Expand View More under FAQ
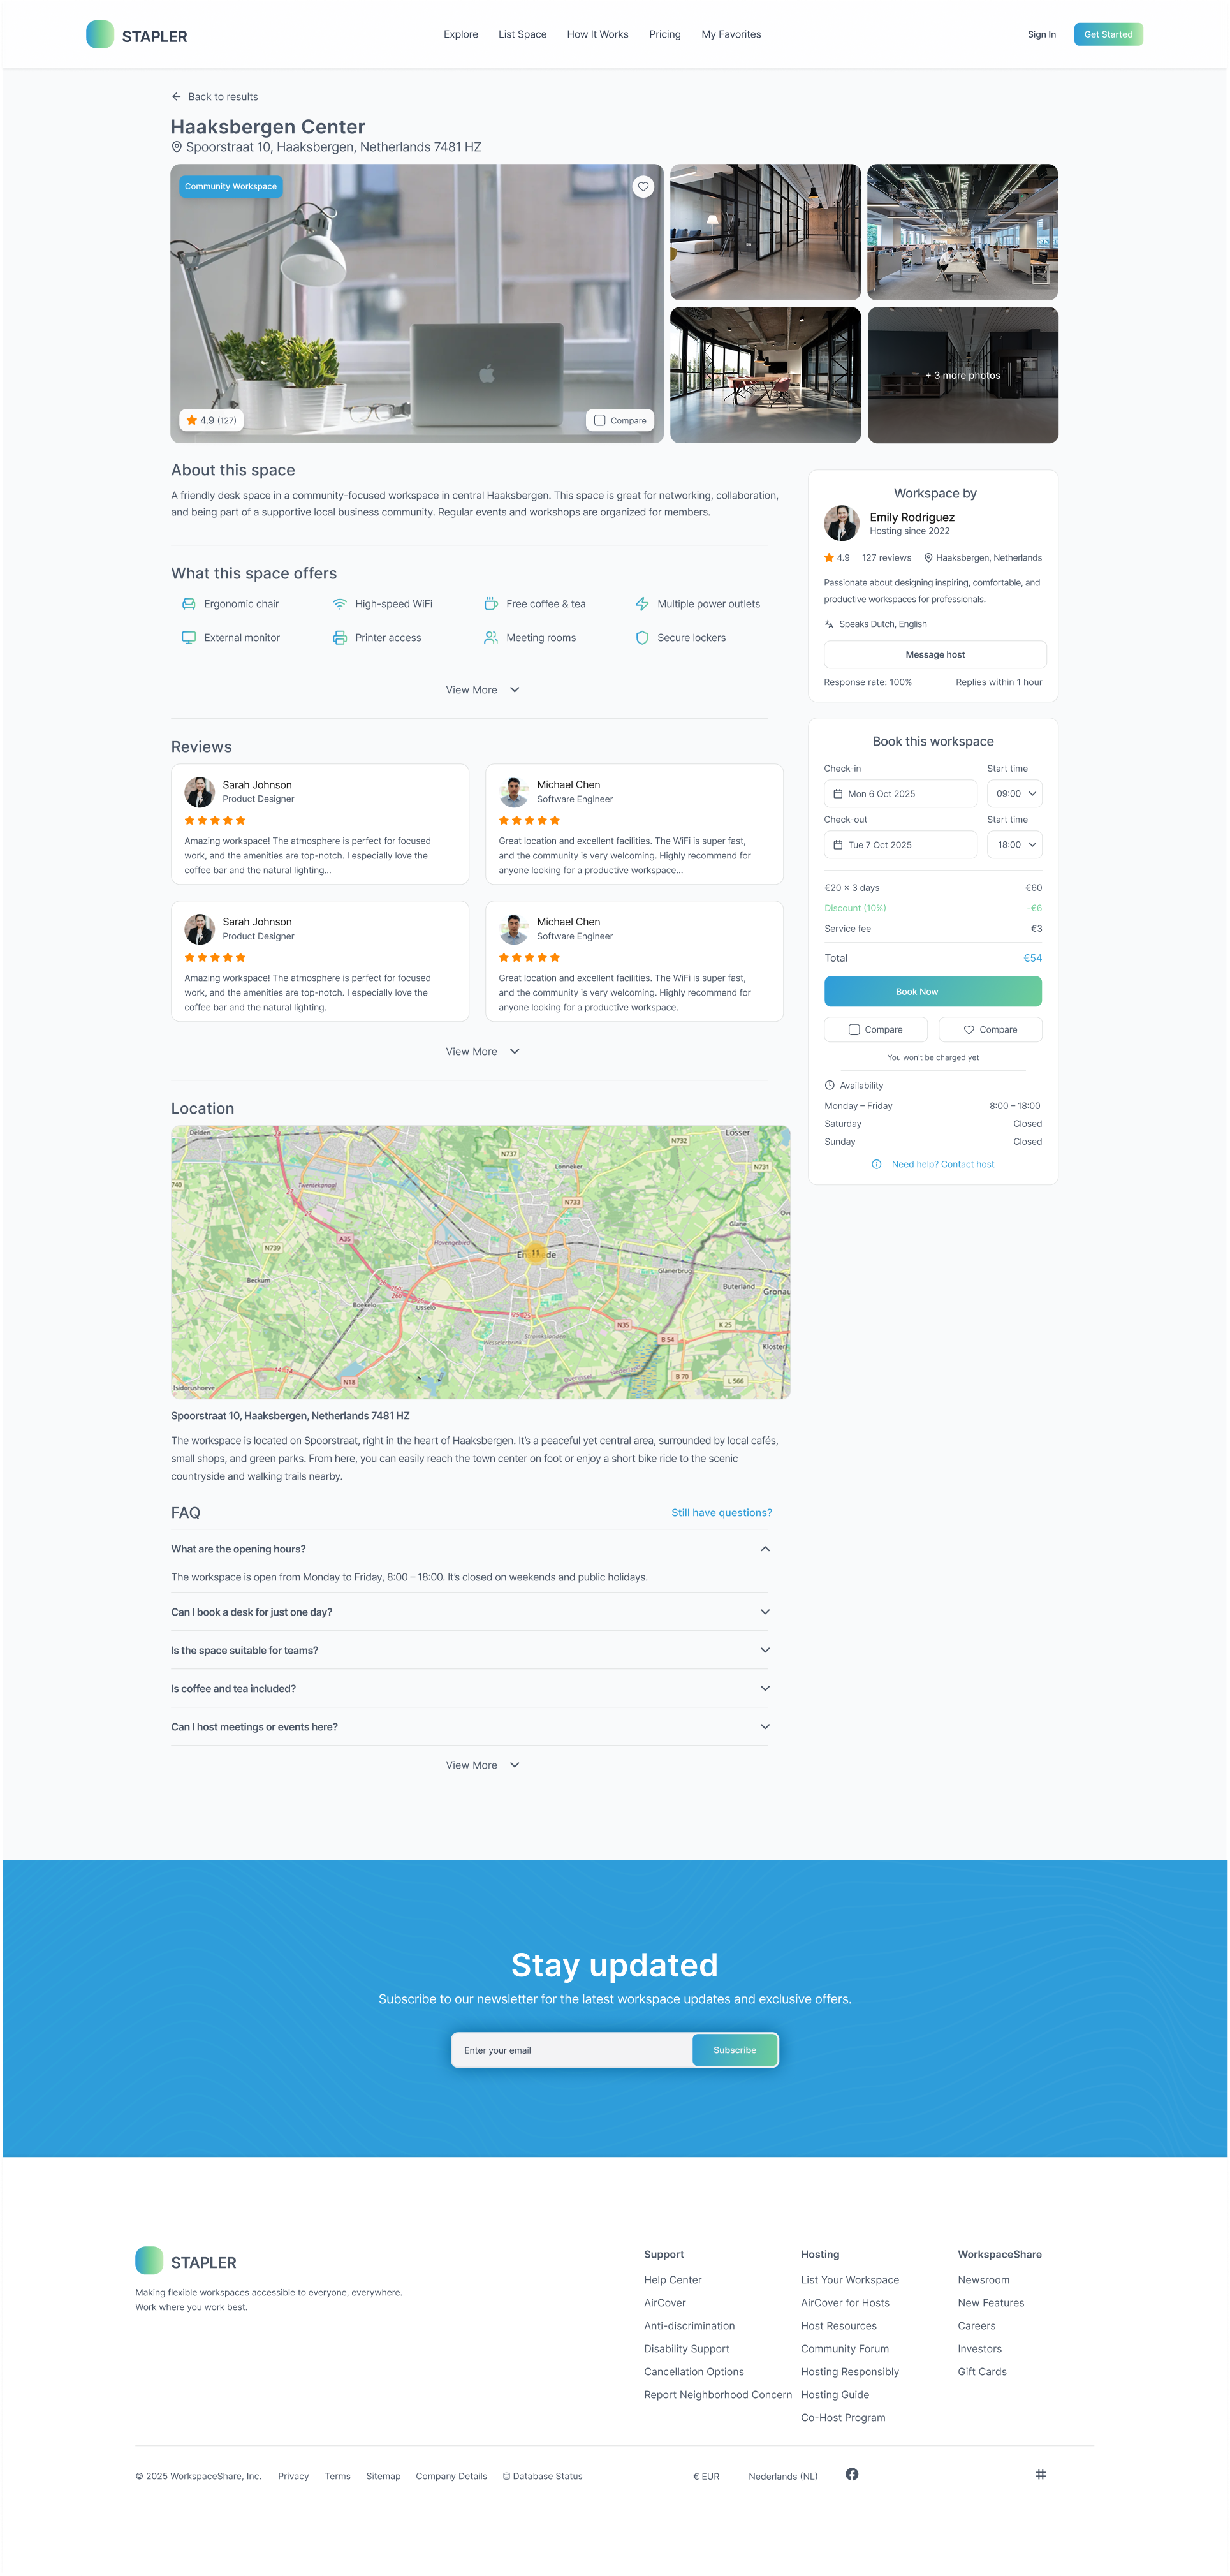Image resolution: width=1230 pixels, height=2576 pixels. pos(483,1766)
